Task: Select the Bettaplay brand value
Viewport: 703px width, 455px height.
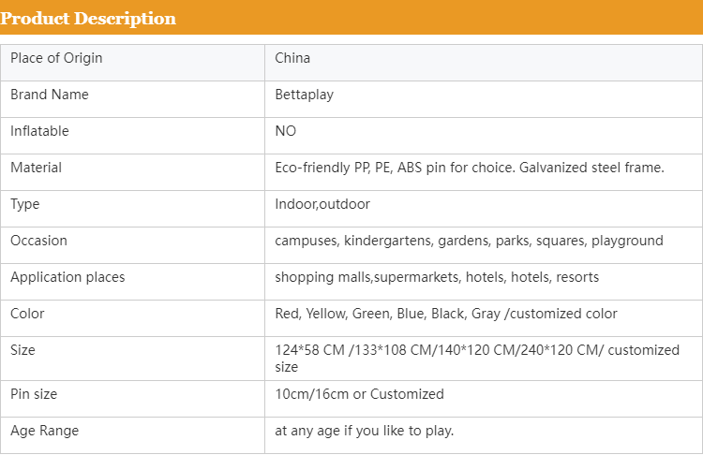Action: [304, 95]
